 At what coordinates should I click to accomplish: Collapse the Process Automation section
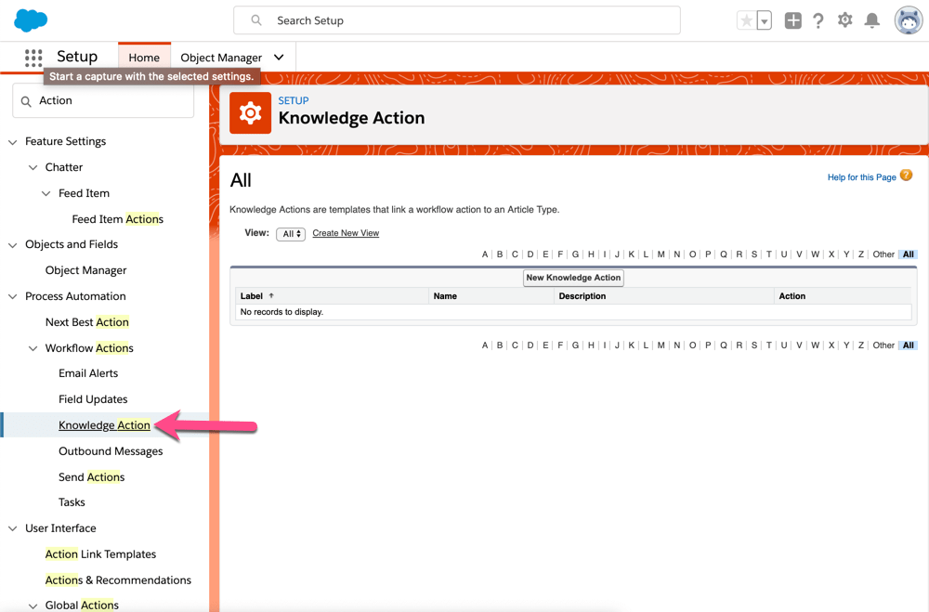click(x=12, y=296)
